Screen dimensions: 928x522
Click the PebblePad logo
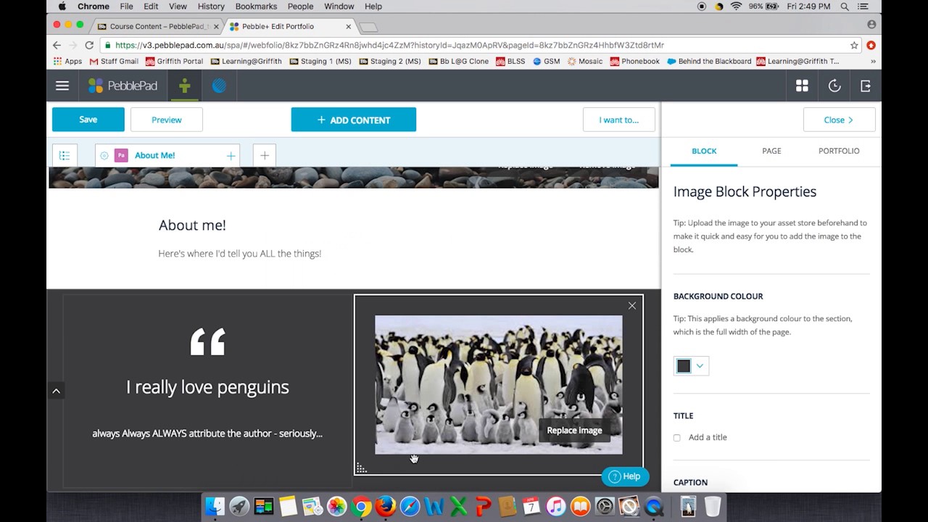point(123,86)
